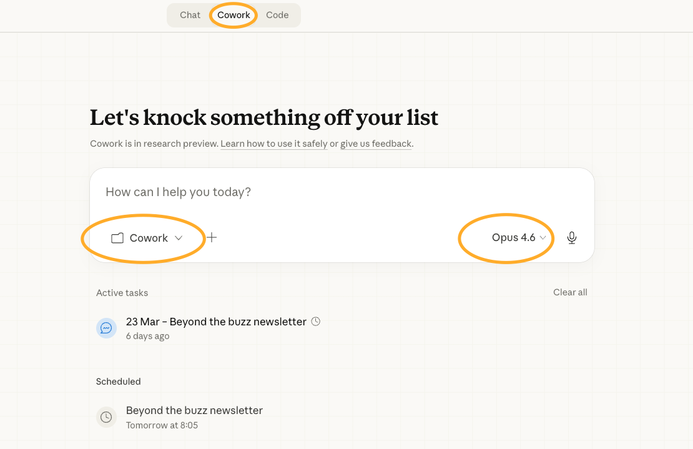Select the Cowork tab
Image resolution: width=693 pixels, height=449 pixels.
pos(233,15)
